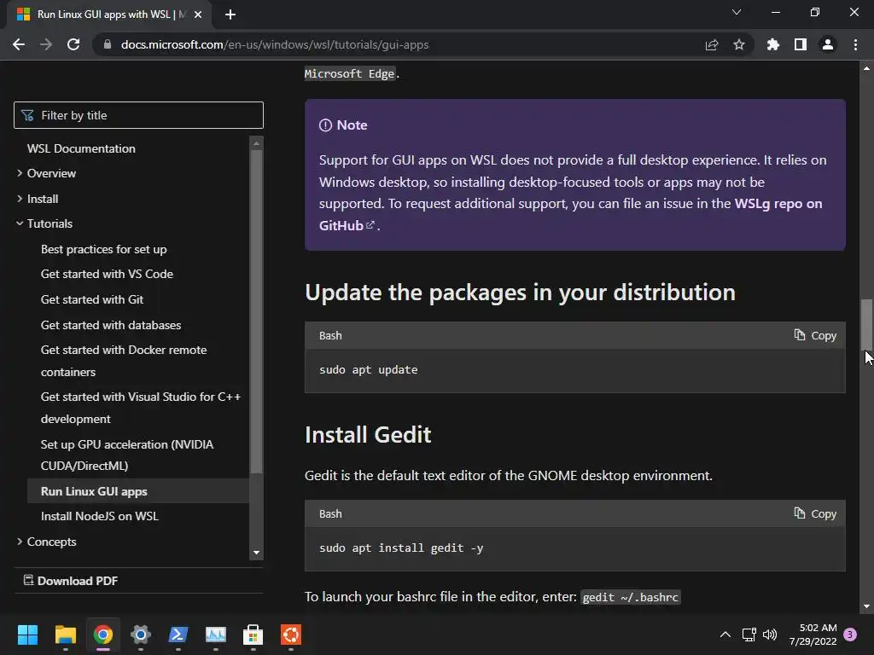Click the sidebar table-of-contents scrollbar thumb
The width and height of the screenshot is (874, 655).
click(256, 312)
